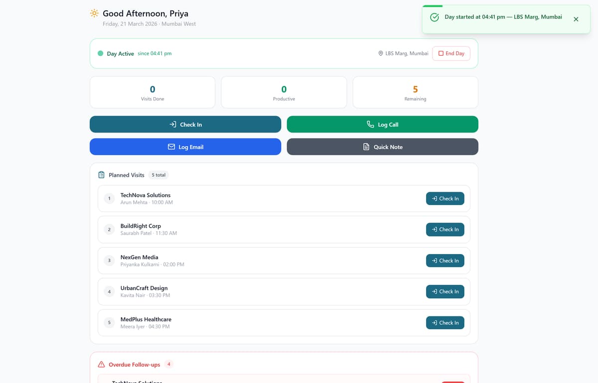Check in to BuildRight Corp visit
Viewport: 598px width, 383px height.
point(445,230)
